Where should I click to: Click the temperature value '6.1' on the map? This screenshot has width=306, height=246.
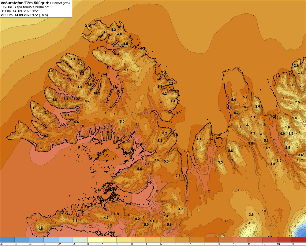160,141
